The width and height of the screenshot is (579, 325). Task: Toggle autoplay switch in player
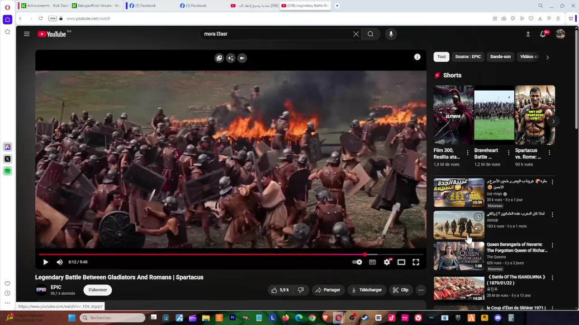pyautogui.click(x=357, y=262)
